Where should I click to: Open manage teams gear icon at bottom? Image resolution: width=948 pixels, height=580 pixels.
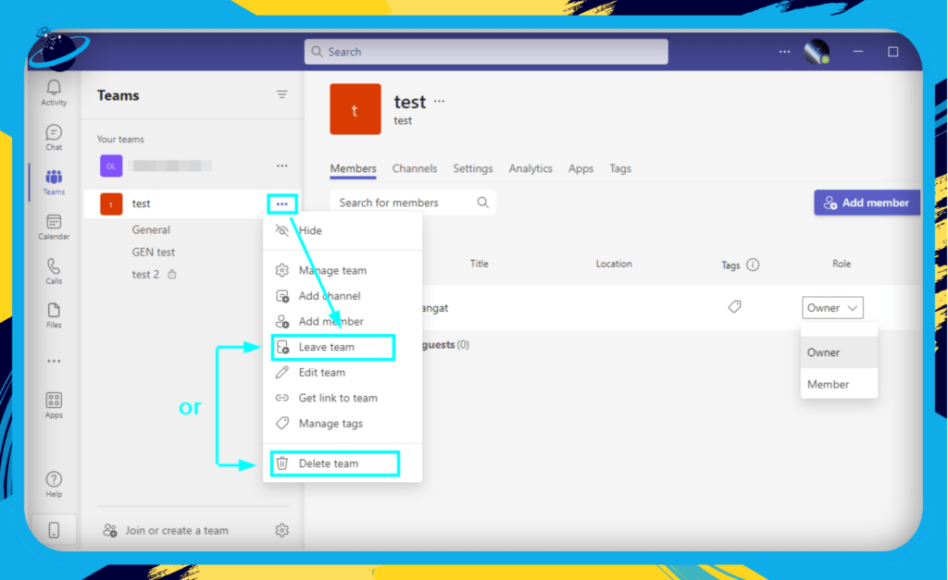[x=281, y=530]
